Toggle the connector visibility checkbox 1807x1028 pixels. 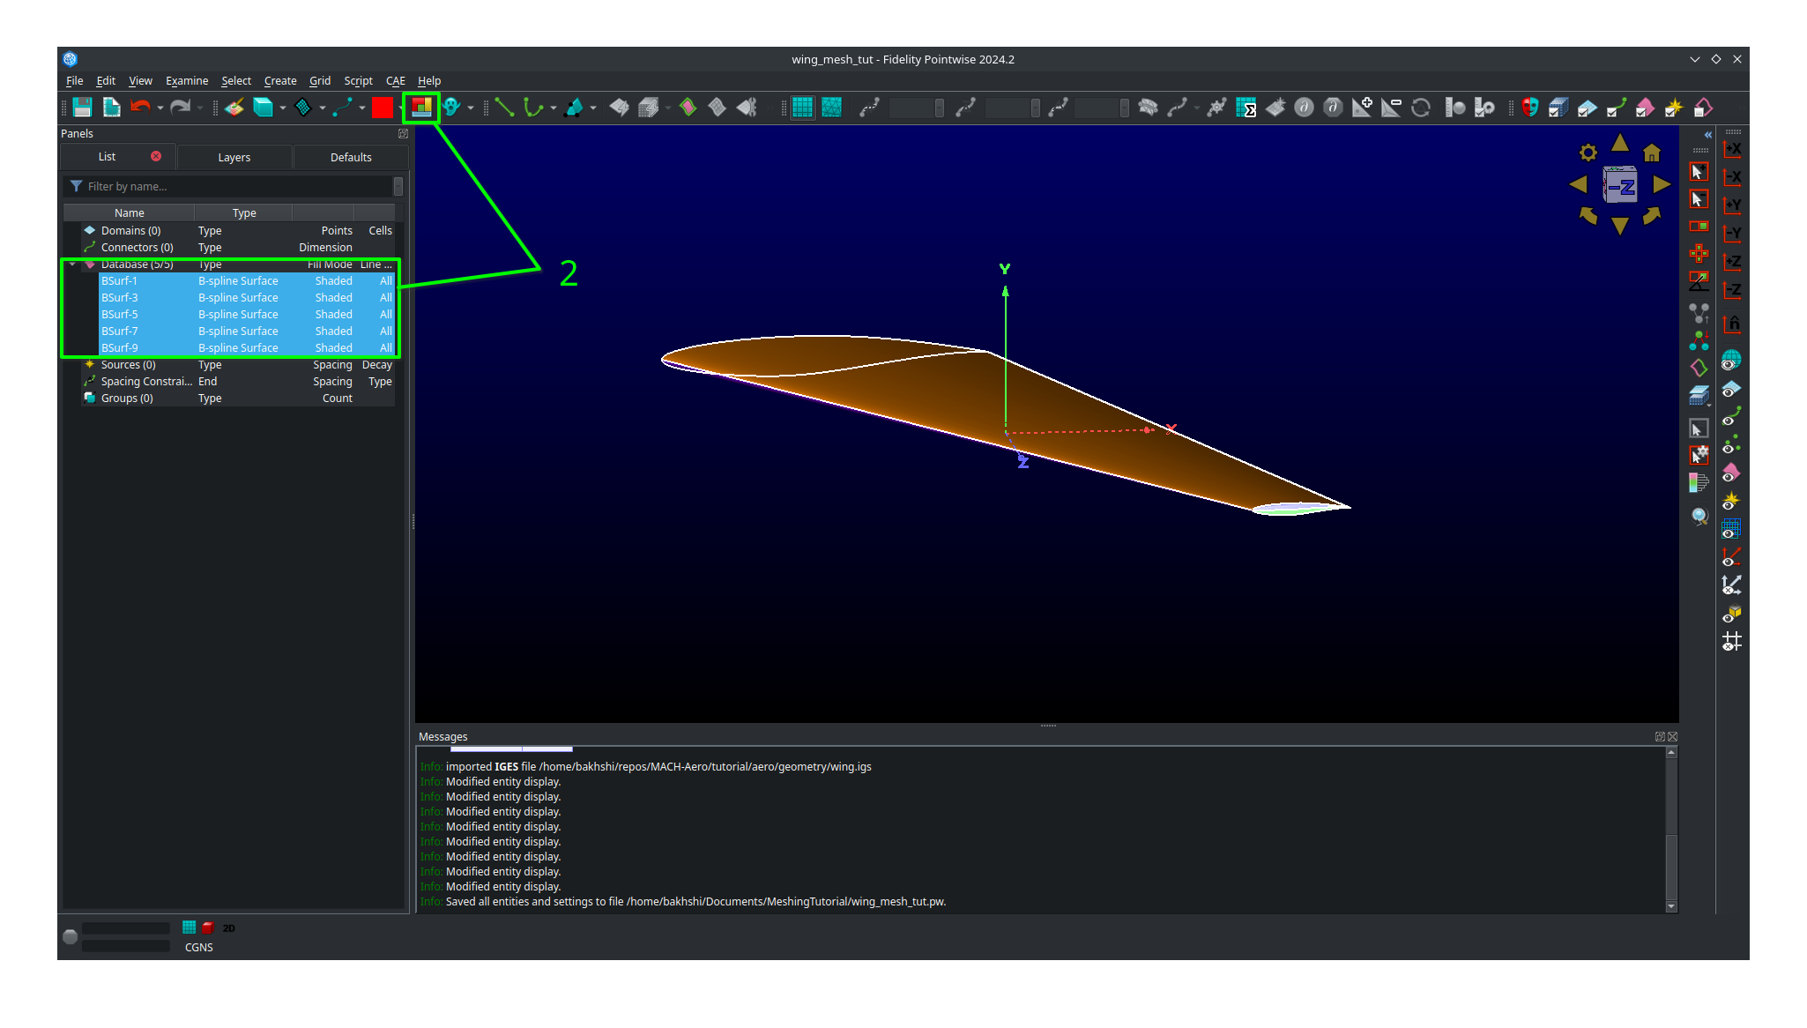pyautogui.click(x=1616, y=108)
